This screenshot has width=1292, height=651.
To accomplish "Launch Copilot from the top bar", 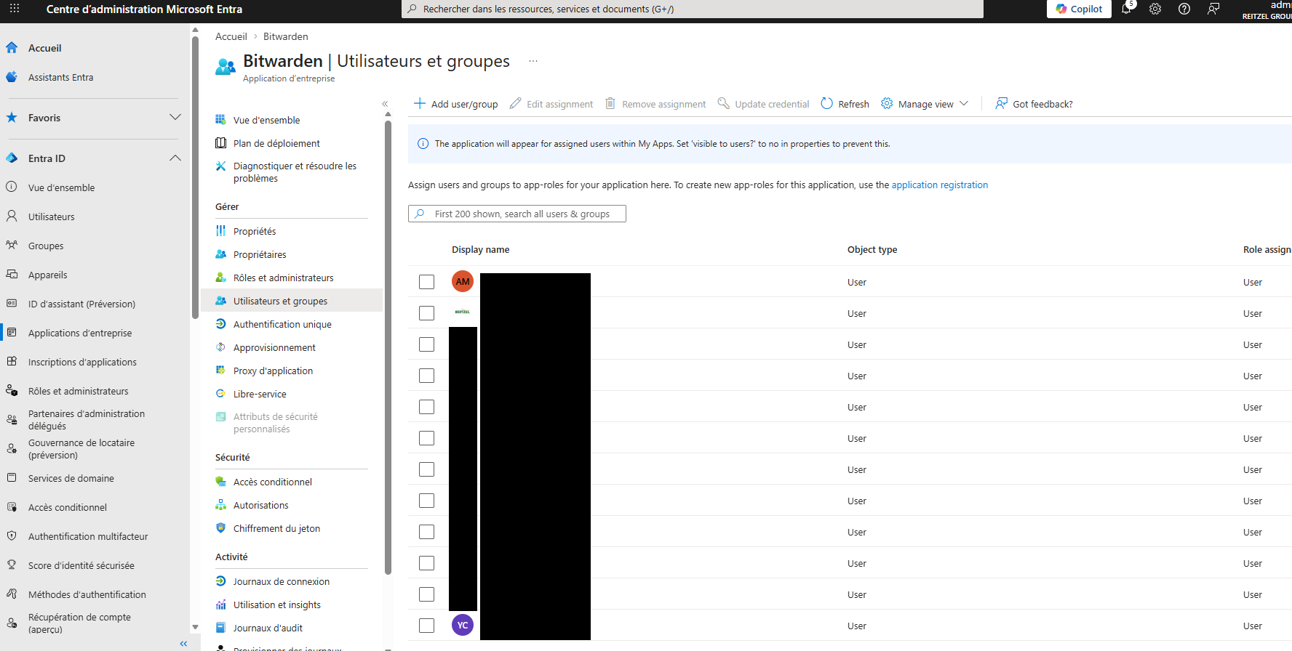I will tap(1079, 9).
